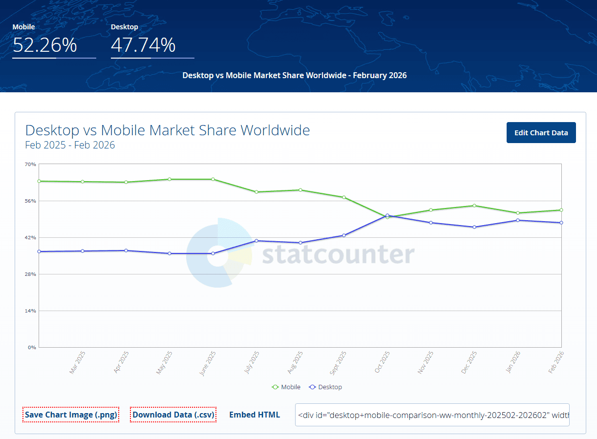Viewport: 597px width, 439px height.
Task: Click the progress bar under the Mobile percentage
Action: (x=54, y=58)
